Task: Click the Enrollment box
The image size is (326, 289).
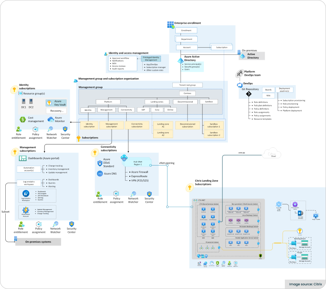Action: [x=186, y=31]
